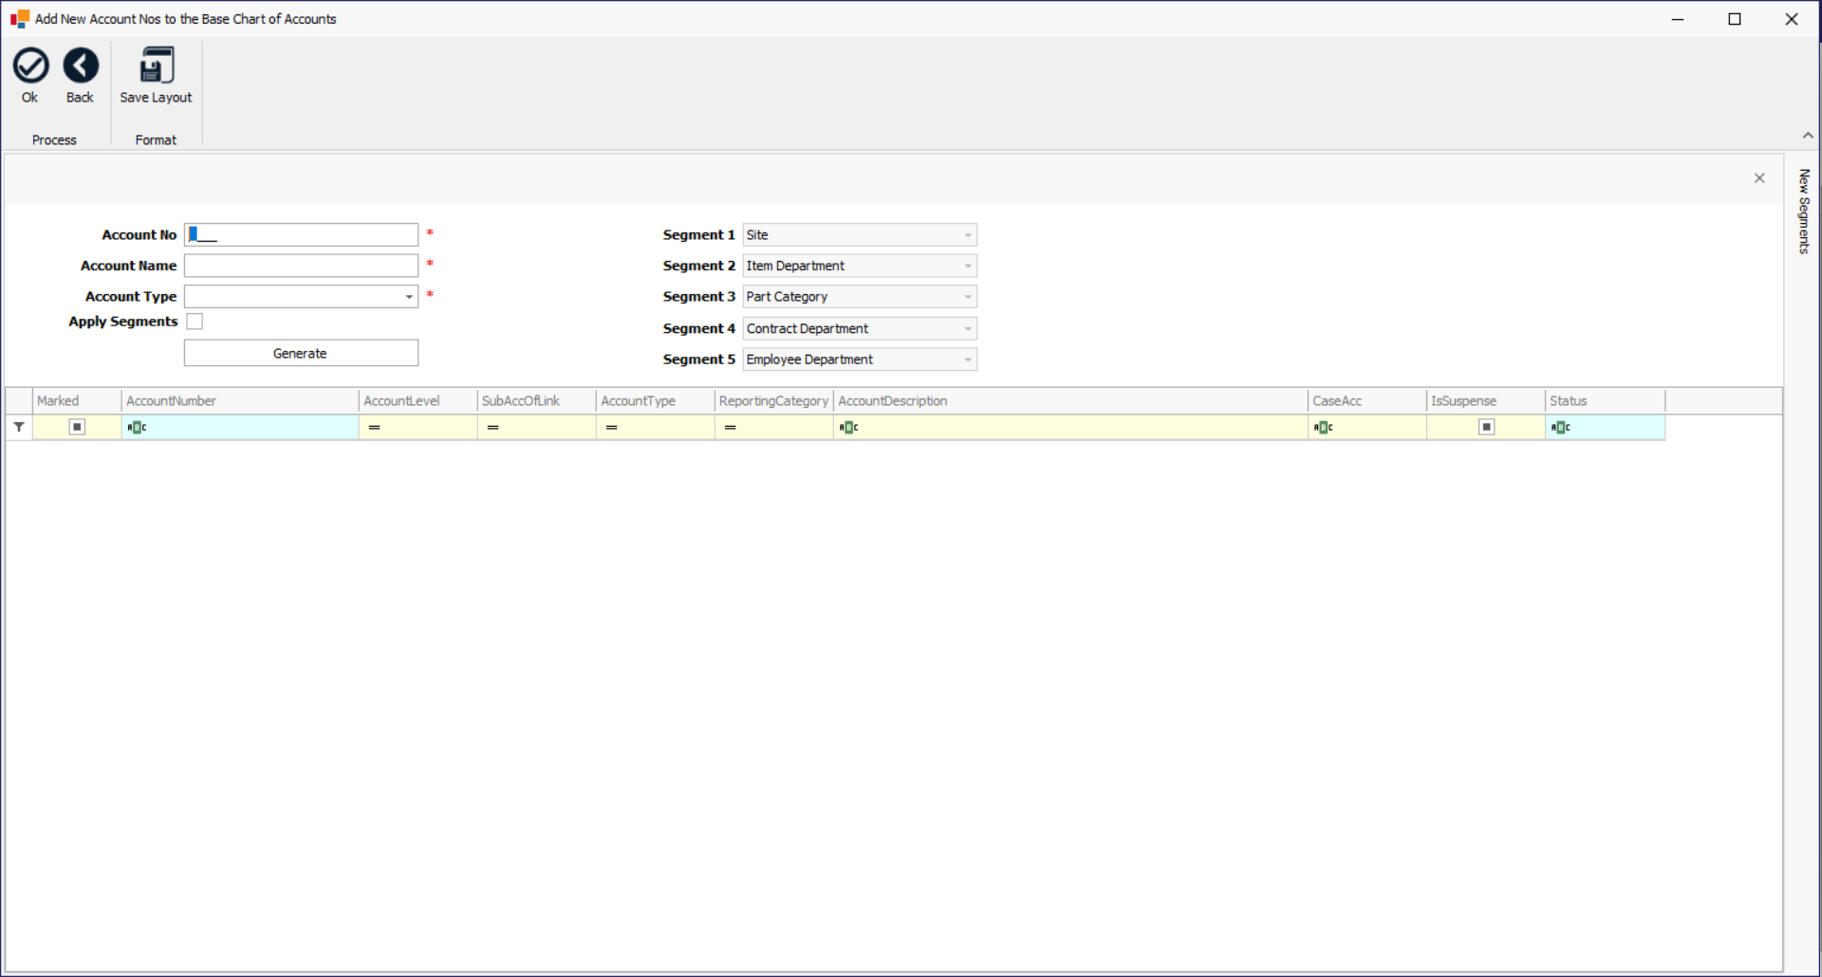Click the SubAccOfLink column header
1822x977 pixels.
(x=537, y=401)
